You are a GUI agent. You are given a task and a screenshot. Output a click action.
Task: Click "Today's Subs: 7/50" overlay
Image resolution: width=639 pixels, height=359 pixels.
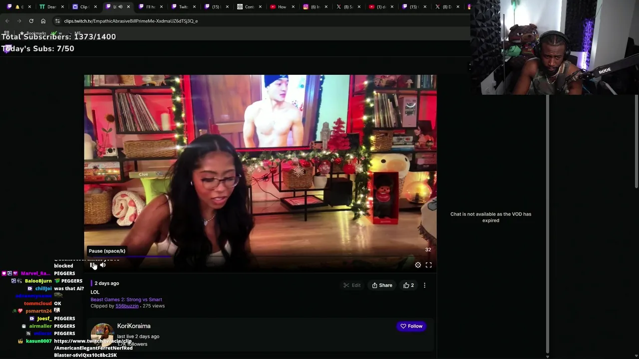[38, 48]
